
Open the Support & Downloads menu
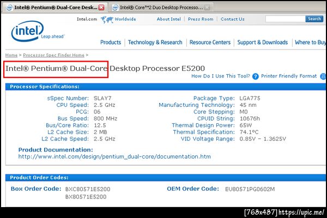[x=262, y=43]
